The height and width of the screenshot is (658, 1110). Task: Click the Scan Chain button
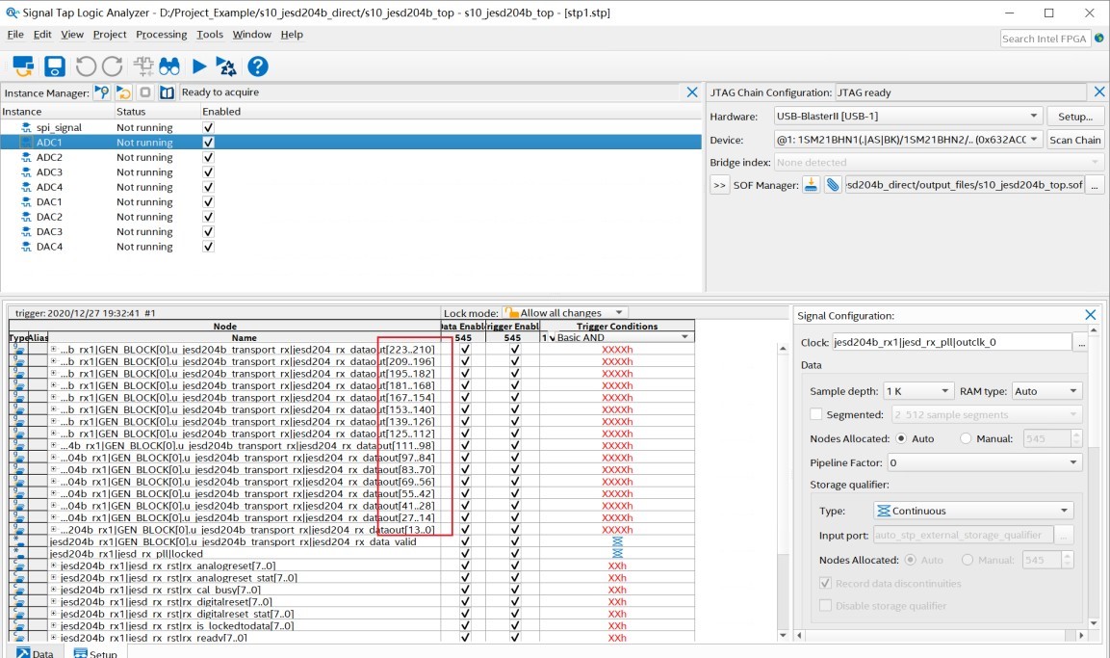[1074, 140]
